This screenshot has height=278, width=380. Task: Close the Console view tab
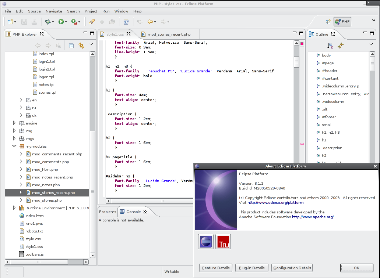pos(145,212)
